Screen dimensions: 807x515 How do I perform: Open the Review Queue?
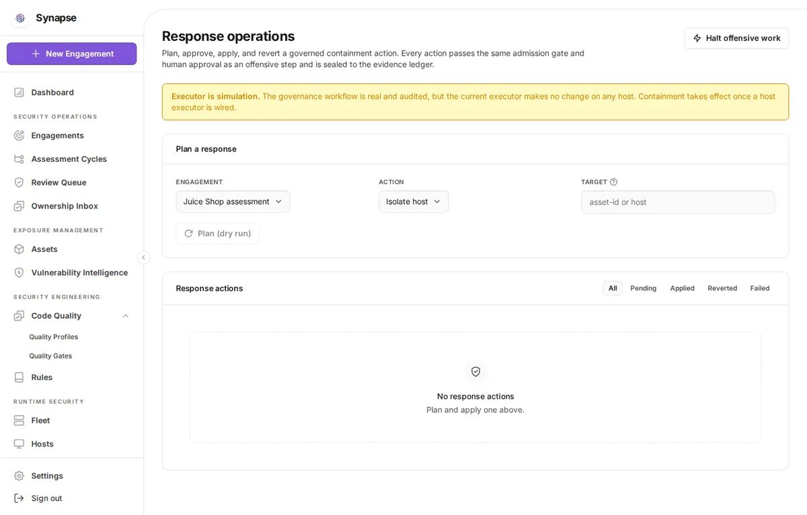pyautogui.click(x=72, y=183)
